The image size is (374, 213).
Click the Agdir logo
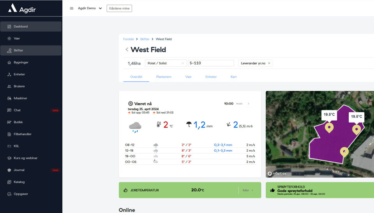click(23, 8)
